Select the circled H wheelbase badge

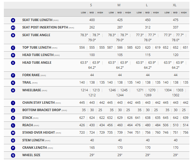click(13, 90)
